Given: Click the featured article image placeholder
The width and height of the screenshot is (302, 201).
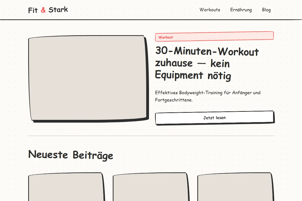Looking at the screenshot, I should (x=87, y=78).
